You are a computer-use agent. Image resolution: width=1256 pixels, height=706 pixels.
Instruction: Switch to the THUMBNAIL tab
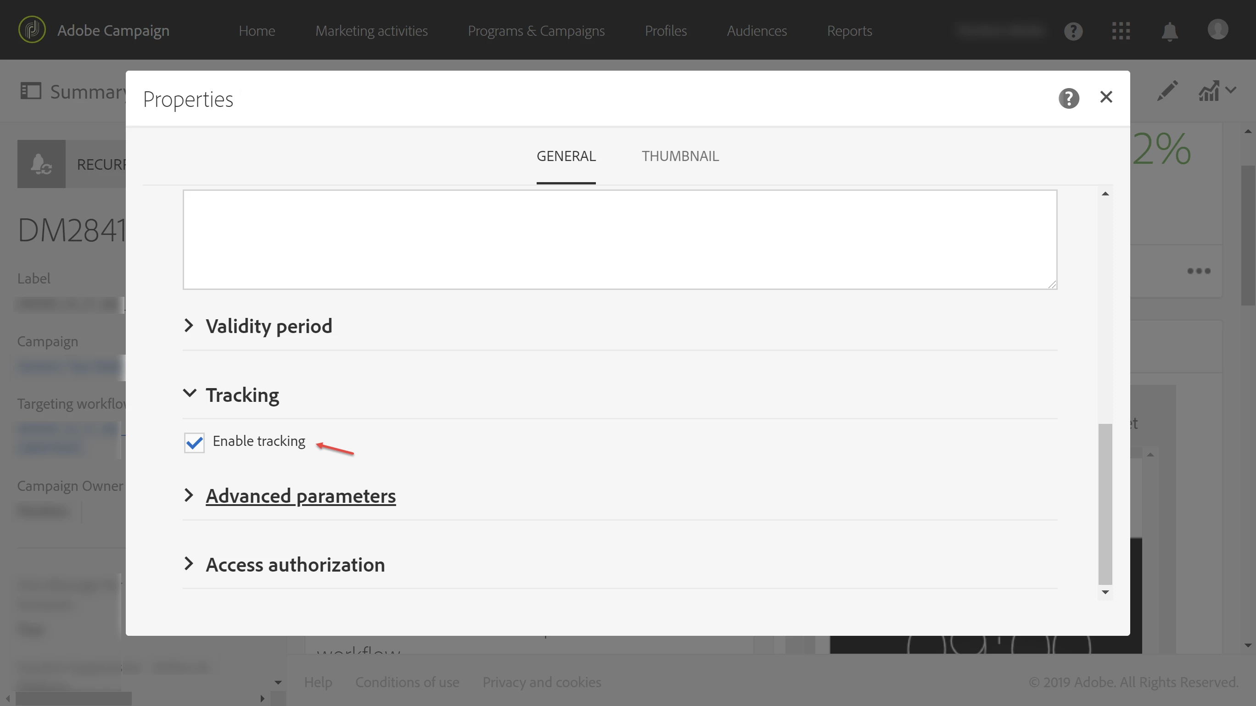(x=680, y=156)
